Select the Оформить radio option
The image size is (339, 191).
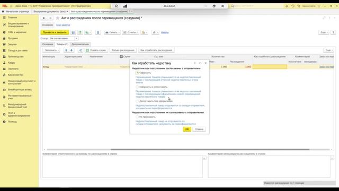(137, 73)
